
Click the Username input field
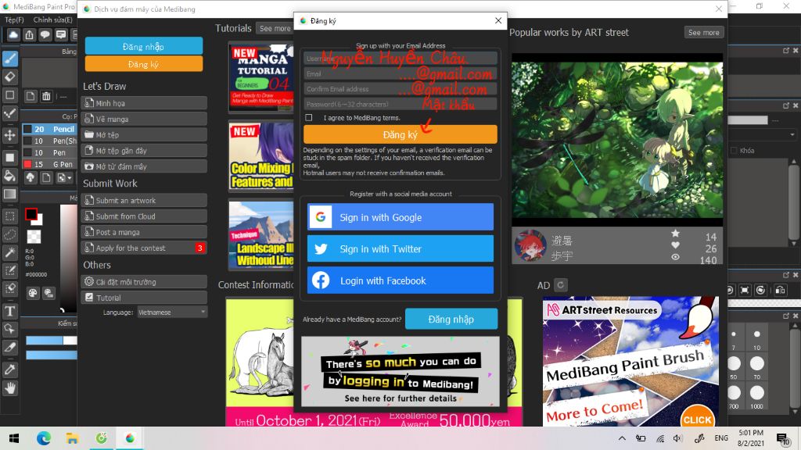tap(400, 58)
